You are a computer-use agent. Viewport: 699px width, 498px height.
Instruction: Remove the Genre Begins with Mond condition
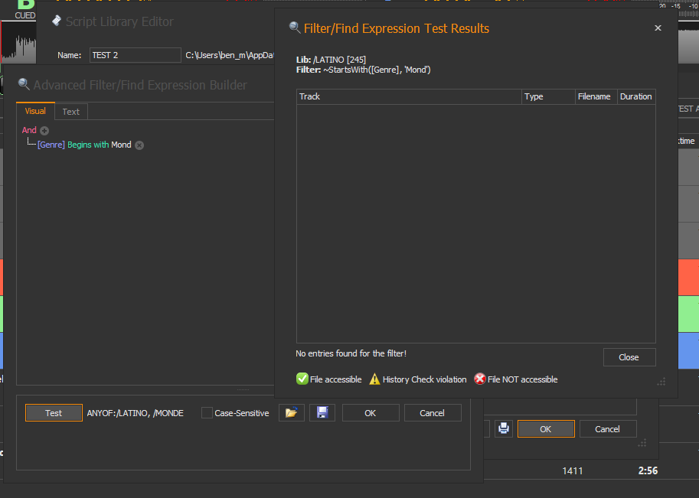(139, 145)
